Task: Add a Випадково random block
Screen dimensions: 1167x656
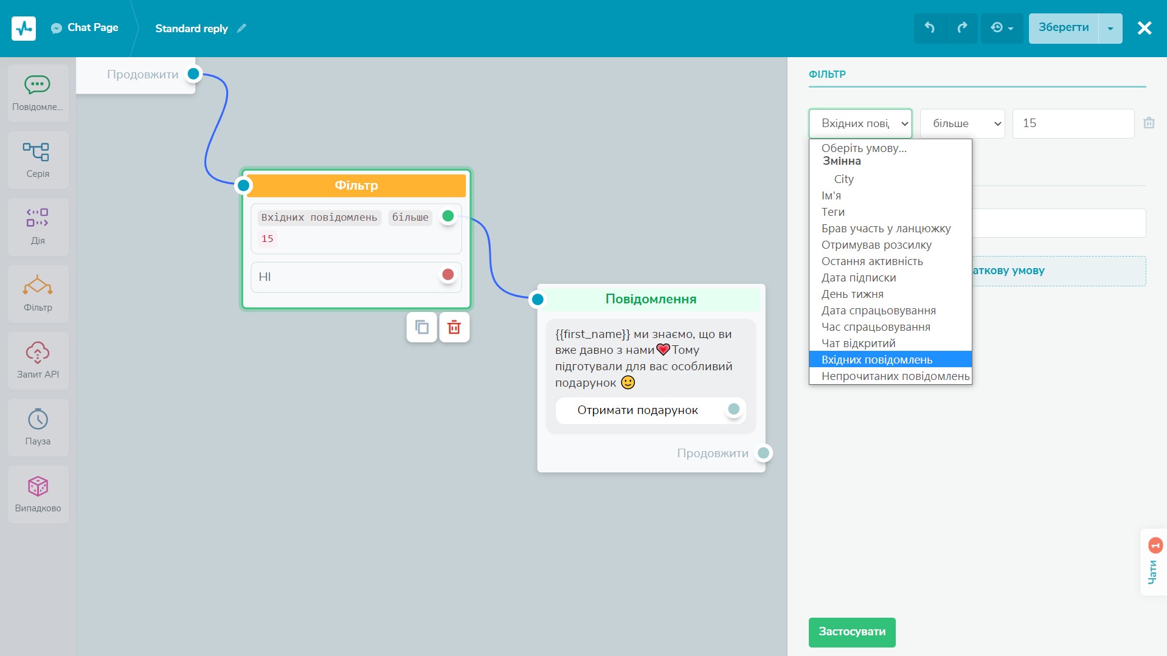Action: [38, 494]
